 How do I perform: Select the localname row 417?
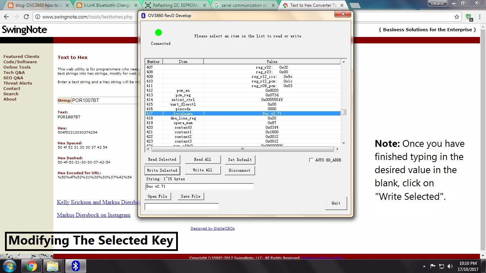[x=243, y=113]
